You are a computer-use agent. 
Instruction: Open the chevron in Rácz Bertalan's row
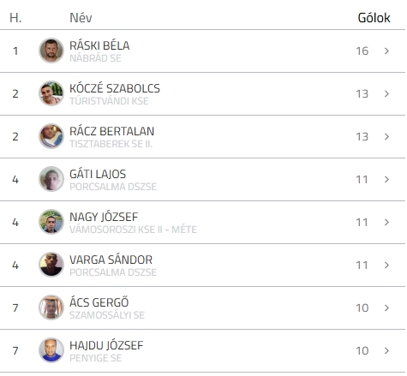tap(386, 136)
